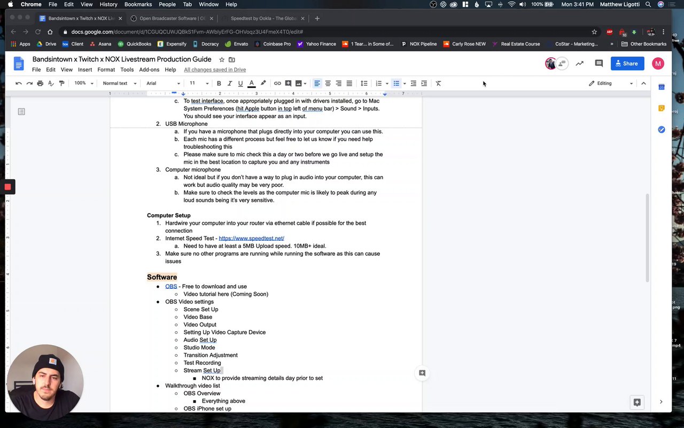Open Tasks in side panel
684x428 pixels.
click(661, 129)
